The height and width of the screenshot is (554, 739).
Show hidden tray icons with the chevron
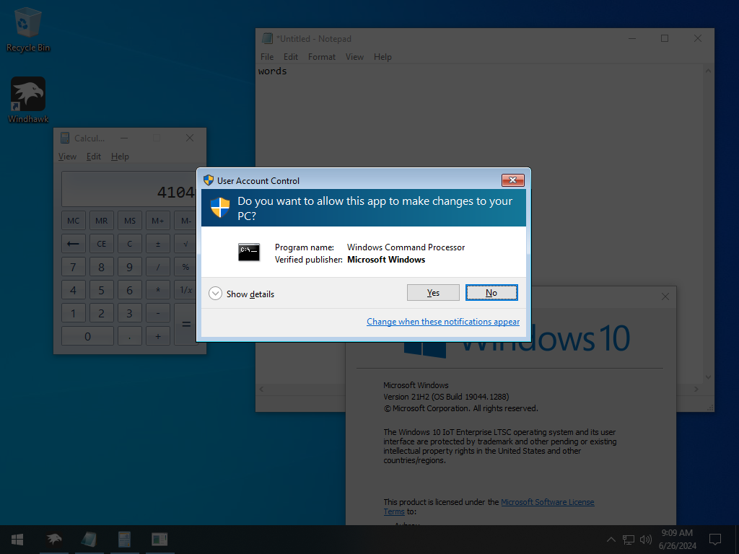pyautogui.click(x=611, y=540)
